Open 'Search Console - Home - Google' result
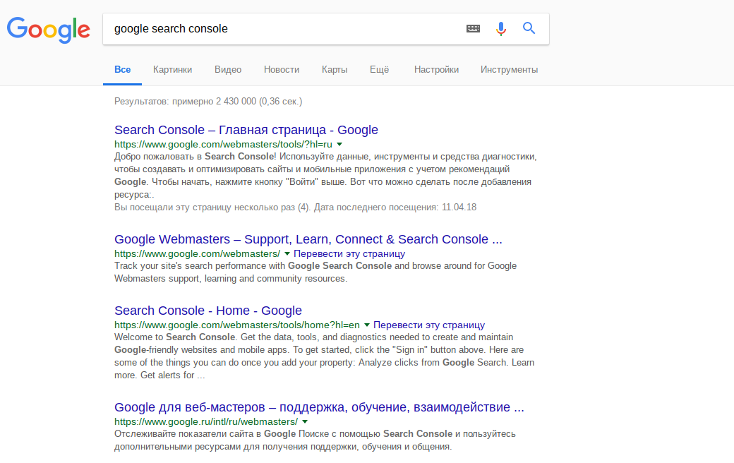 coord(207,311)
